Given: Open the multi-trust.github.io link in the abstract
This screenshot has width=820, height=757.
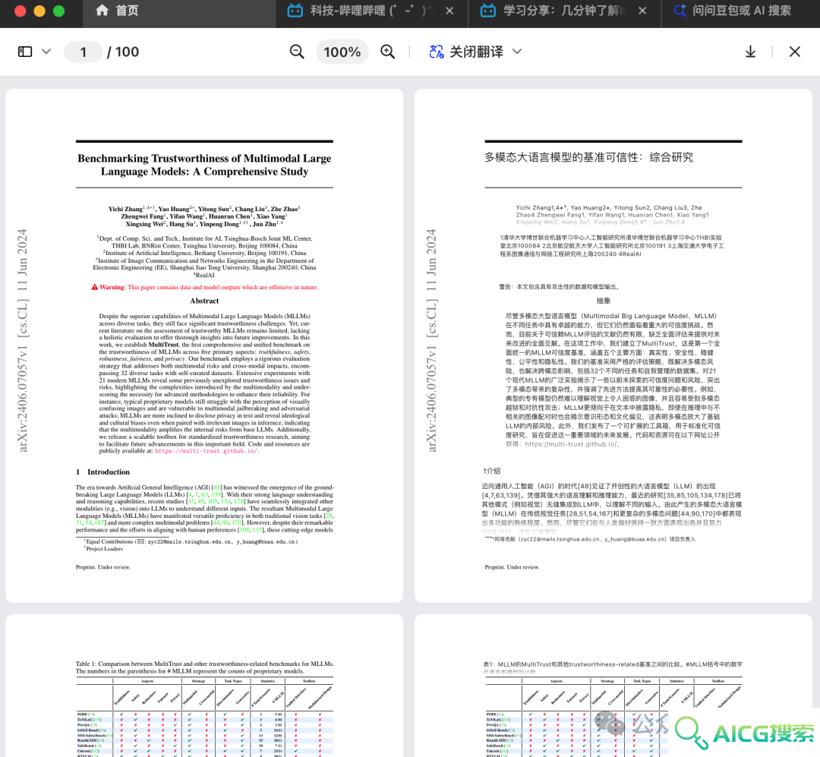Looking at the screenshot, I should click(x=206, y=451).
